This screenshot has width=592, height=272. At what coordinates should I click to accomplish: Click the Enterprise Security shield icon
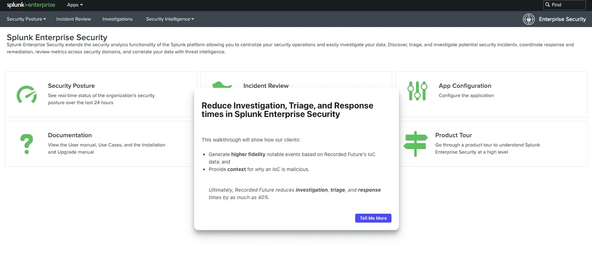[x=529, y=19]
